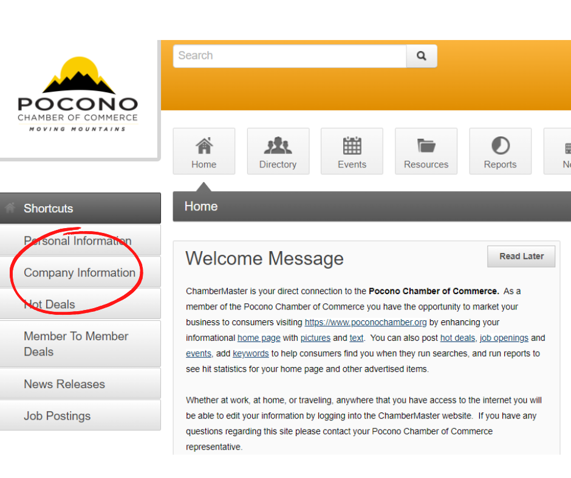Click the "home page" link in message
The width and height of the screenshot is (571, 478).
(x=259, y=338)
